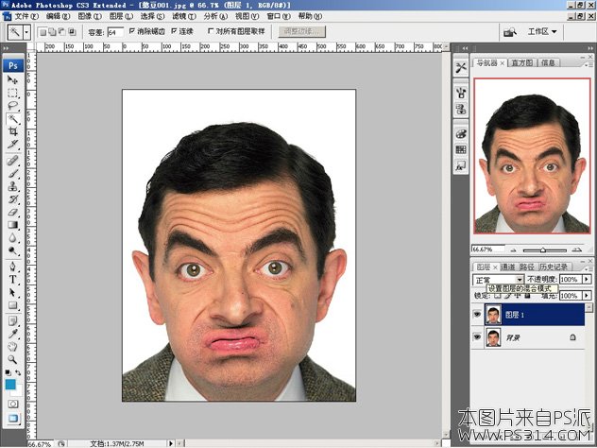This screenshot has height=448, width=597.
Task: Click the 容差 tolerance input field
Action: (114, 31)
